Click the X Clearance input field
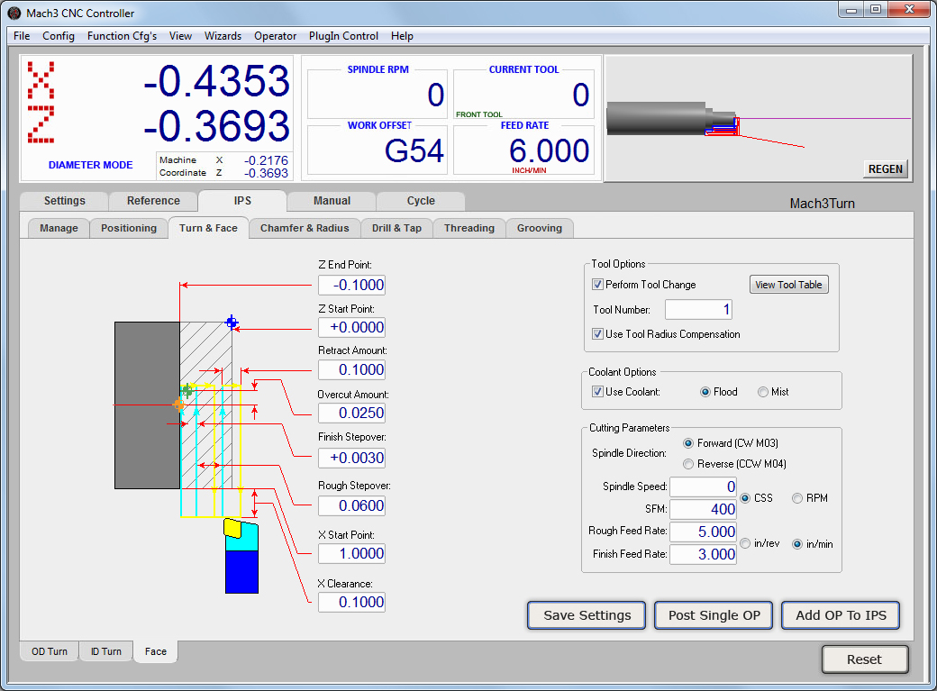 click(351, 602)
